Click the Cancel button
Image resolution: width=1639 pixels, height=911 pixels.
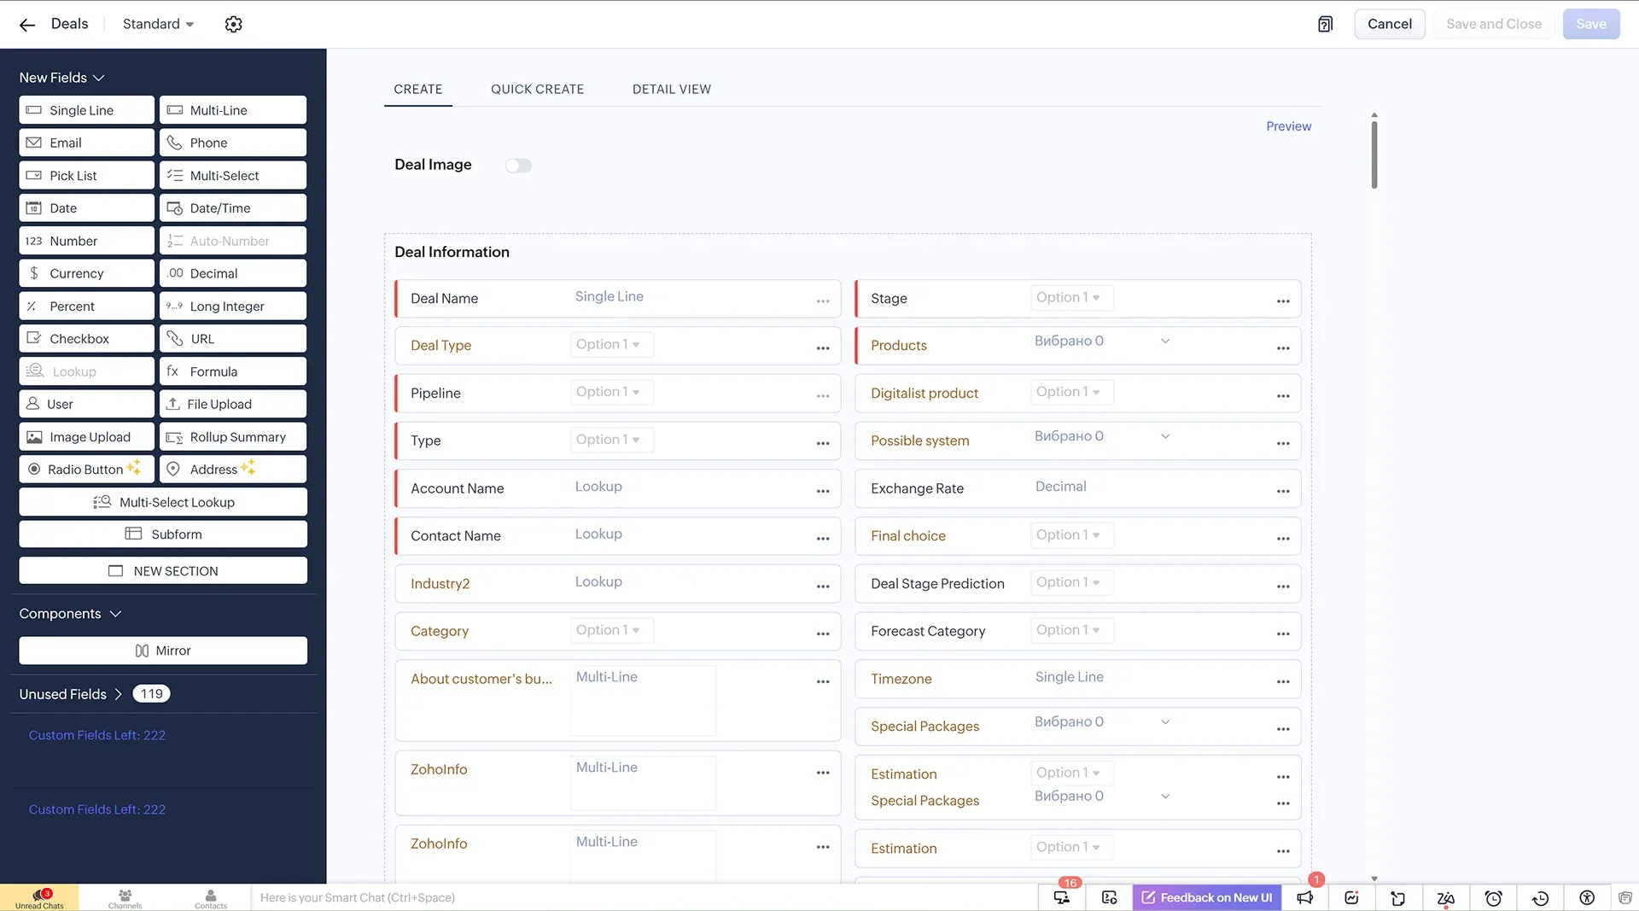tap(1390, 24)
